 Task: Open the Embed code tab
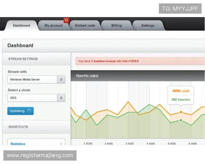pos(85,26)
